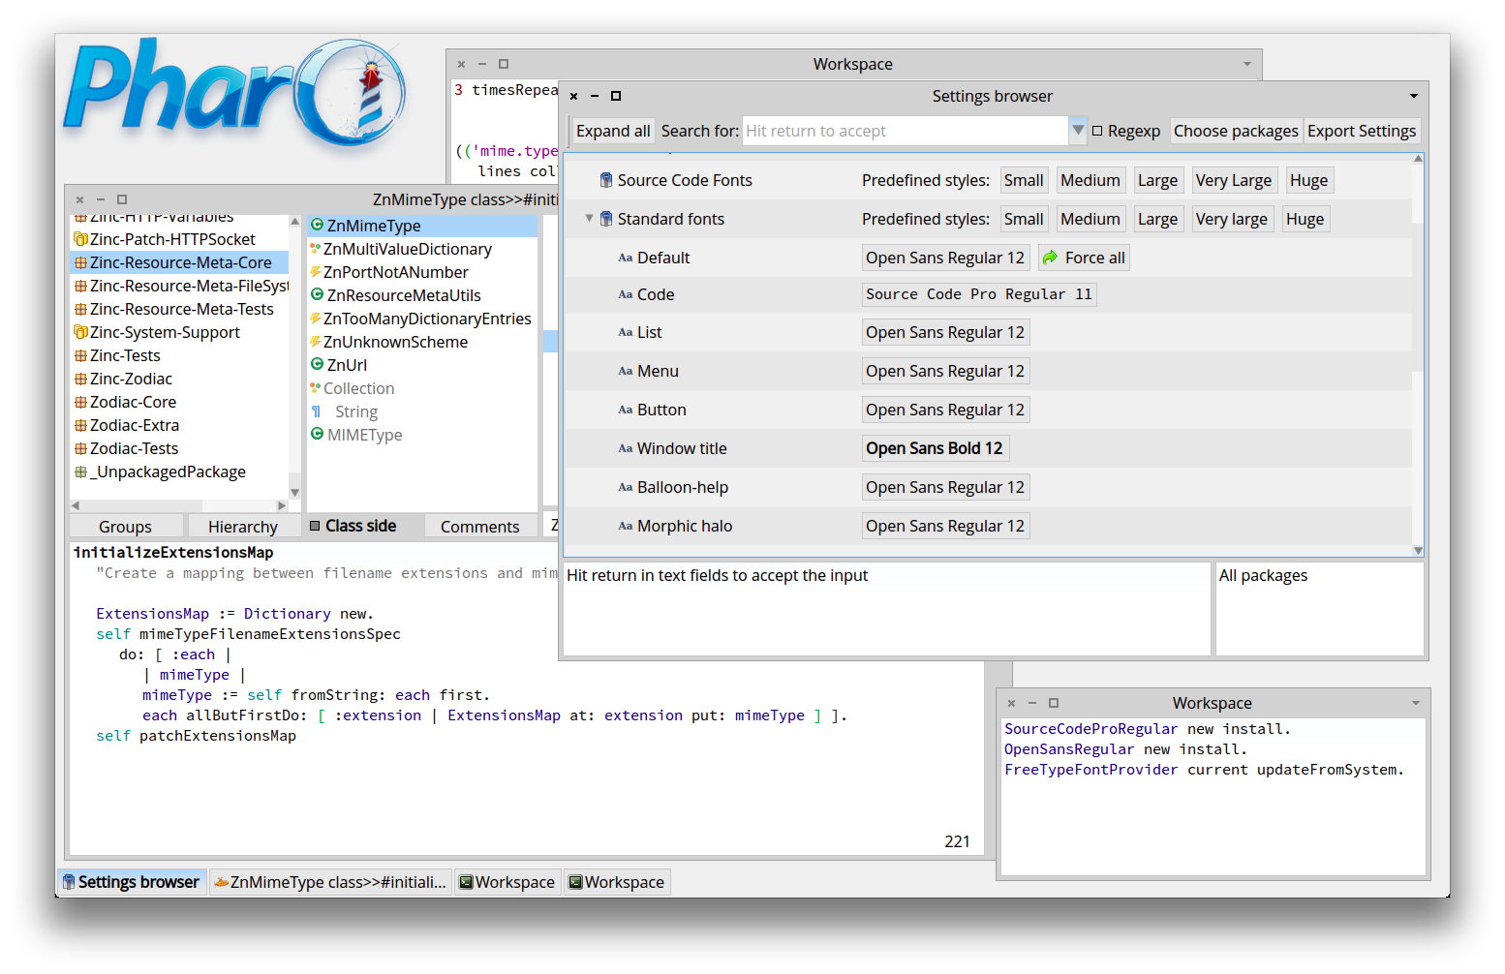This screenshot has height=974, width=1505.
Task: Click the Expand all button
Action: (x=613, y=131)
